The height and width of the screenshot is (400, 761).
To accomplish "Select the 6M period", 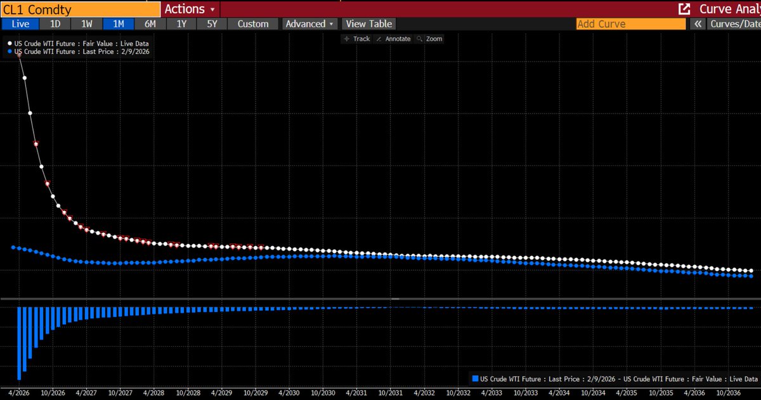I will [x=150, y=23].
